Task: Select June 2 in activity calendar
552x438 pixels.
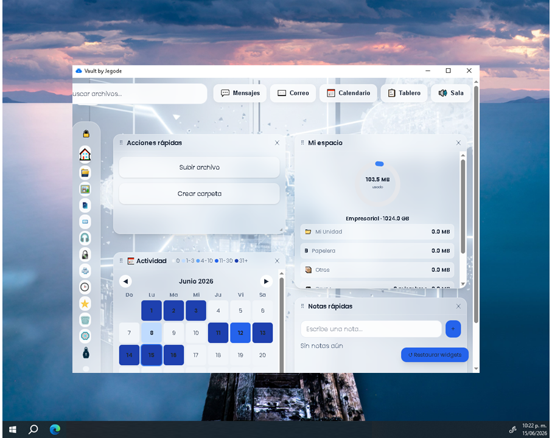Action: tap(173, 311)
